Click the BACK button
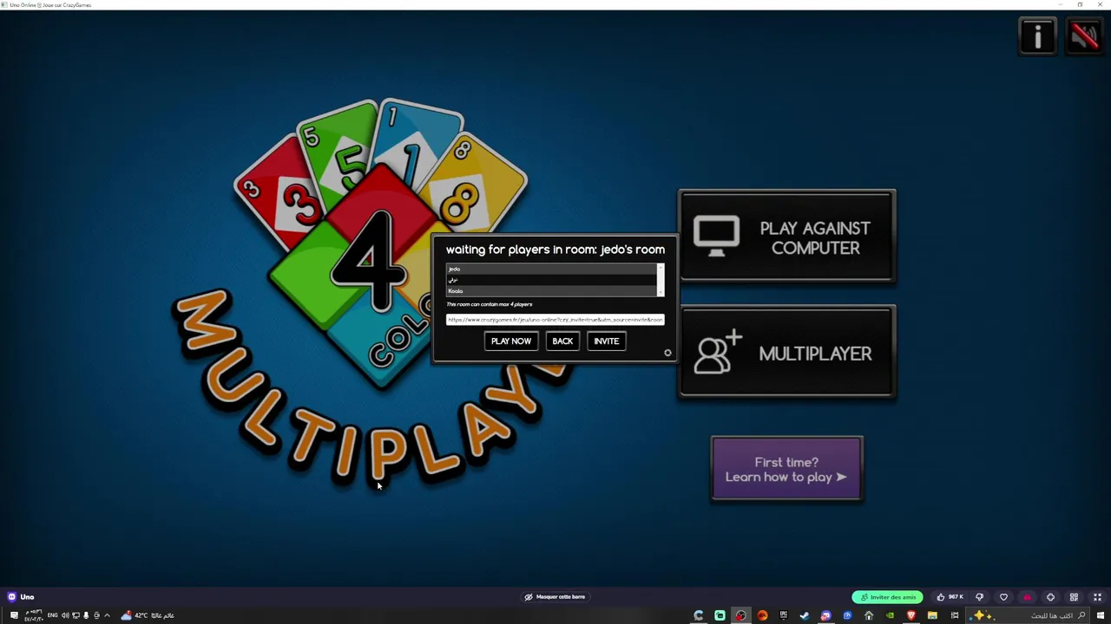 [562, 341]
